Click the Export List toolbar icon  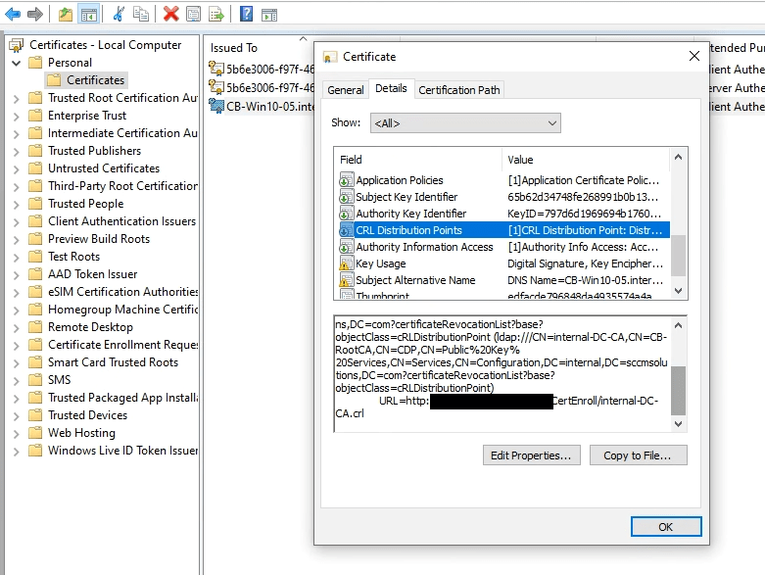[216, 14]
